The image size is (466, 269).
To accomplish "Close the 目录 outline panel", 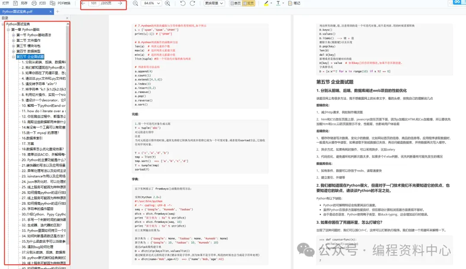I will [67, 18].
